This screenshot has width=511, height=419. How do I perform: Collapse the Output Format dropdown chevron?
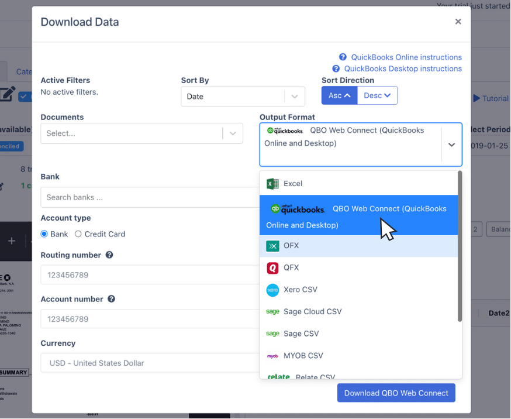click(451, 145)
